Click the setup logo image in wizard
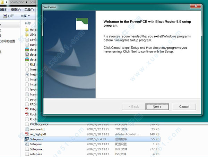Image resolution: width=208 pixels, height=157 pixels. [82, 24]
